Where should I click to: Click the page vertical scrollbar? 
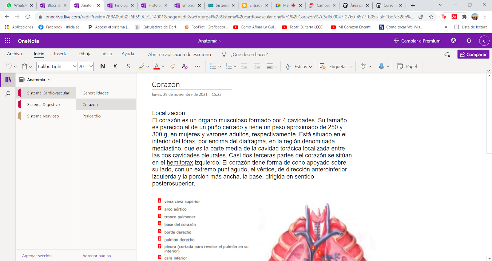489,116
